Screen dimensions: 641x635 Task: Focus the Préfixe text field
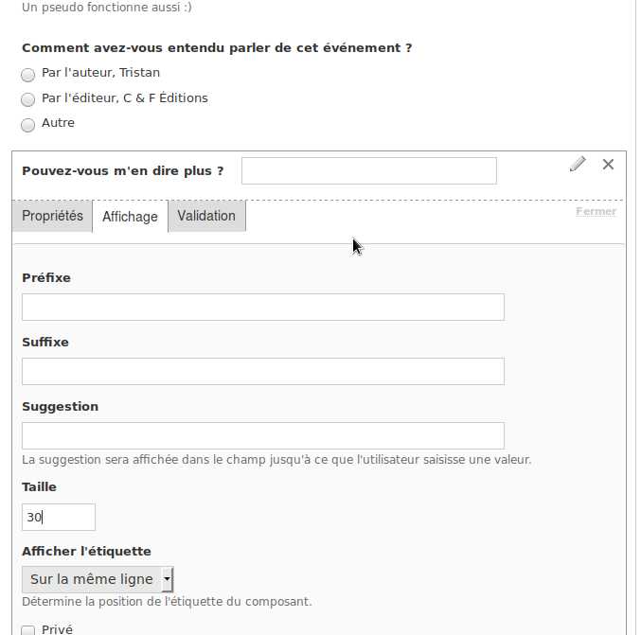click(263, 307)
